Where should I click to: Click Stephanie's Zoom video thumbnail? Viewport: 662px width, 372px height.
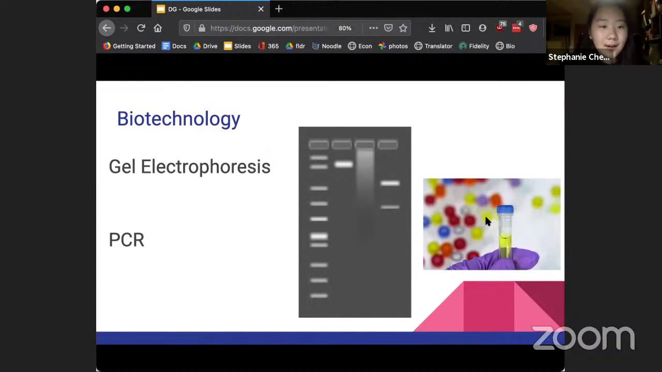point(604,32)
